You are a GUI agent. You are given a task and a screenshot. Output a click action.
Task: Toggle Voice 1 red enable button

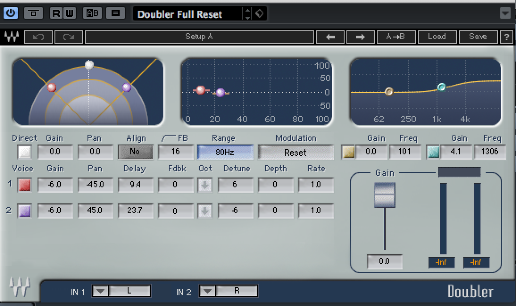25,185
